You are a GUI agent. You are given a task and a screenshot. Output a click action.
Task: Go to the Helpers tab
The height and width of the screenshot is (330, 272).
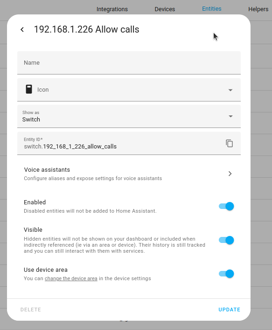[258, 9]
